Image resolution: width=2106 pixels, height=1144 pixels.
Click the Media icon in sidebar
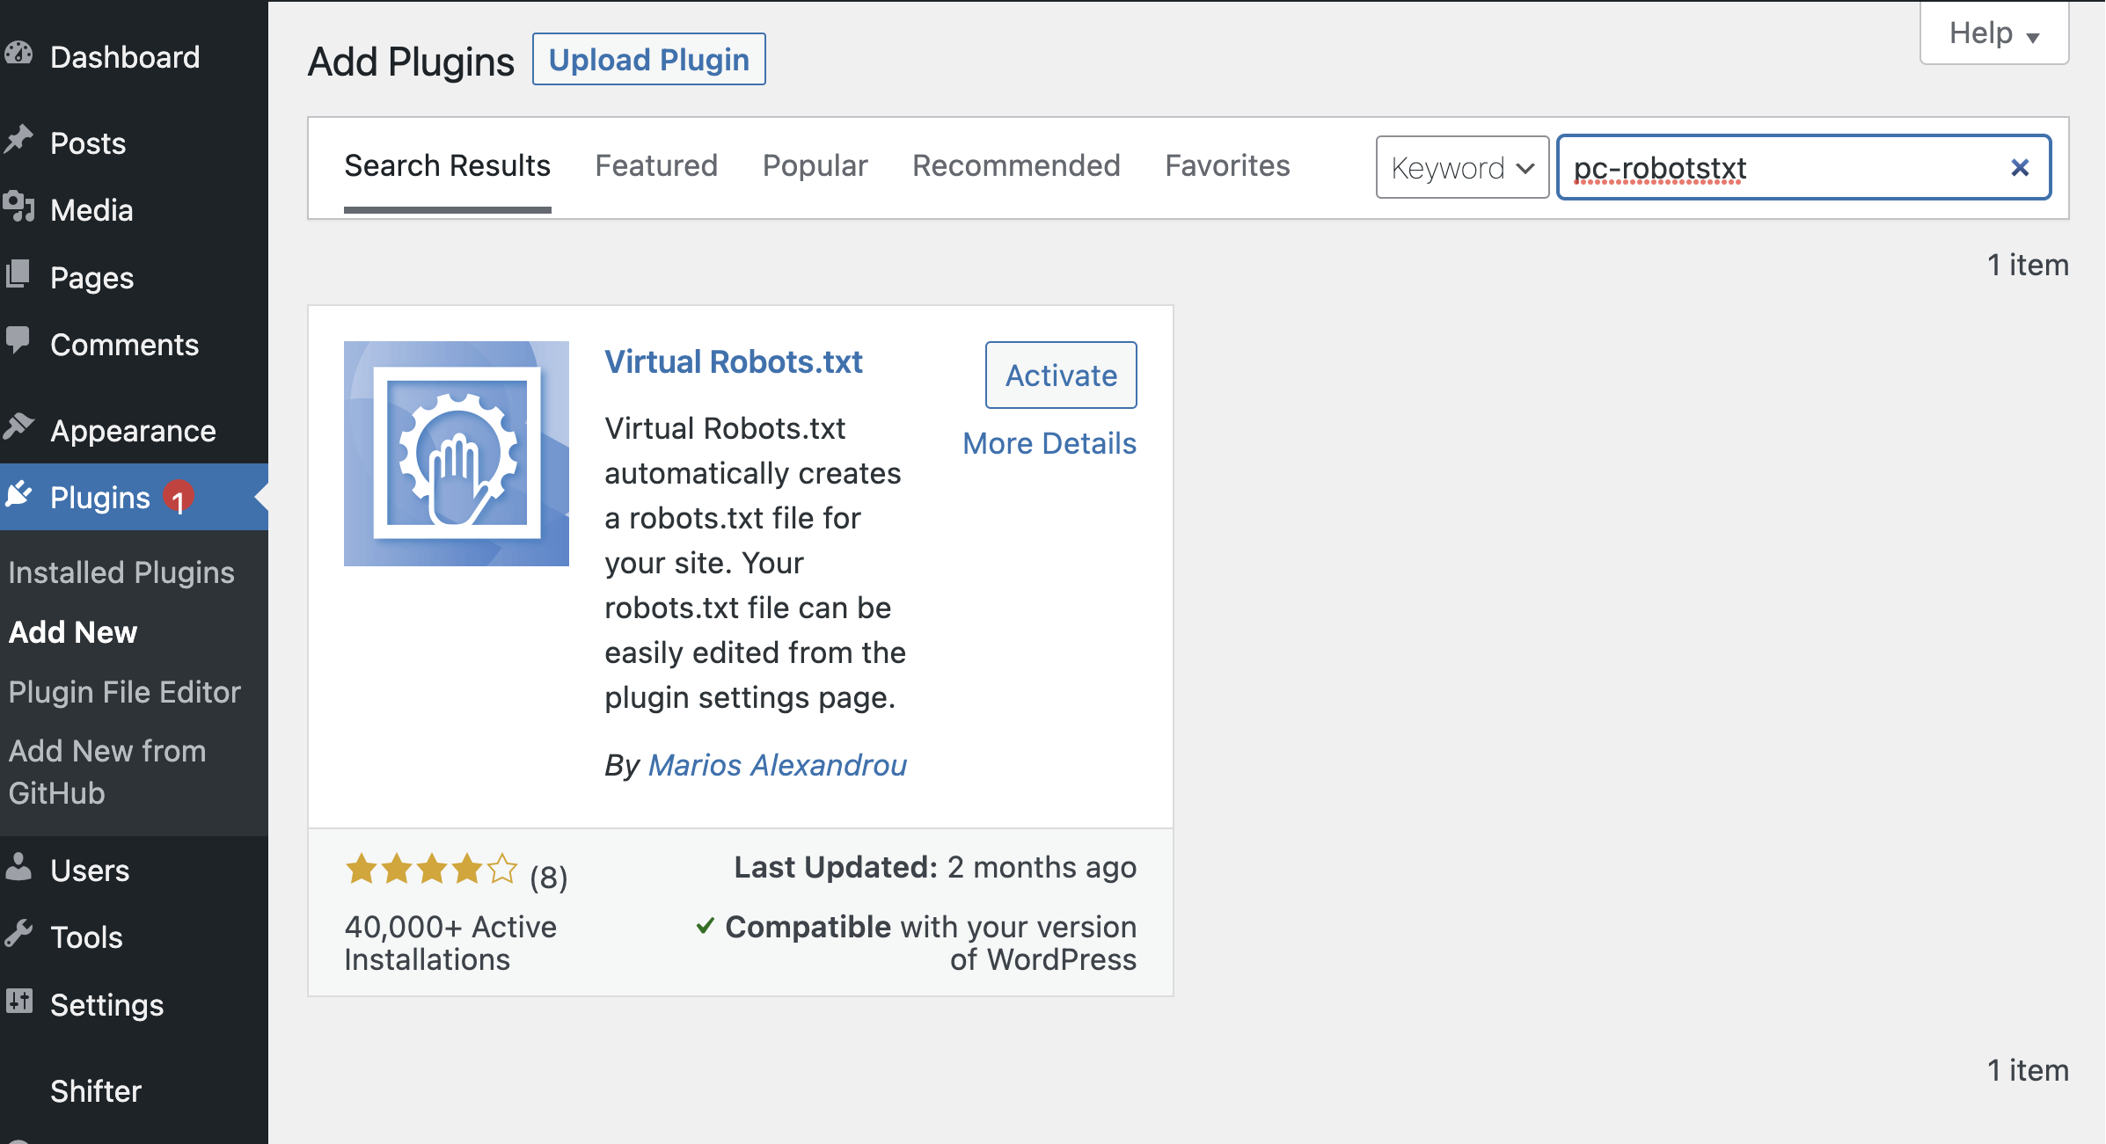tap(18, 208)
